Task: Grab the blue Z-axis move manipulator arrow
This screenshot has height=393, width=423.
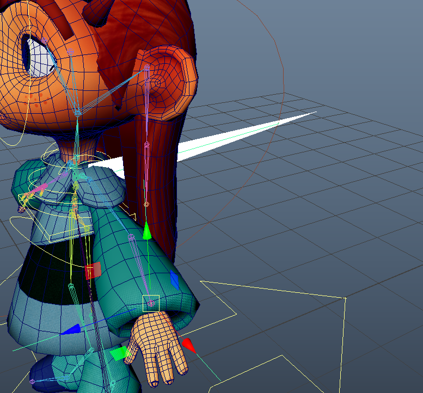Action: (x=71, y=330)
